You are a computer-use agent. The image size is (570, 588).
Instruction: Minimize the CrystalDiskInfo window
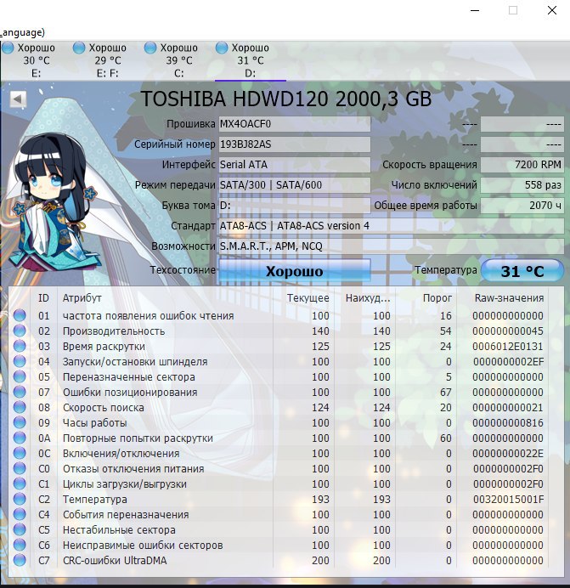click(475, 10)
